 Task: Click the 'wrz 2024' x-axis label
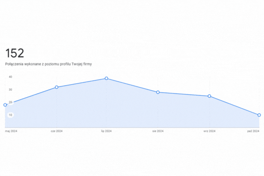click(209, 131)
